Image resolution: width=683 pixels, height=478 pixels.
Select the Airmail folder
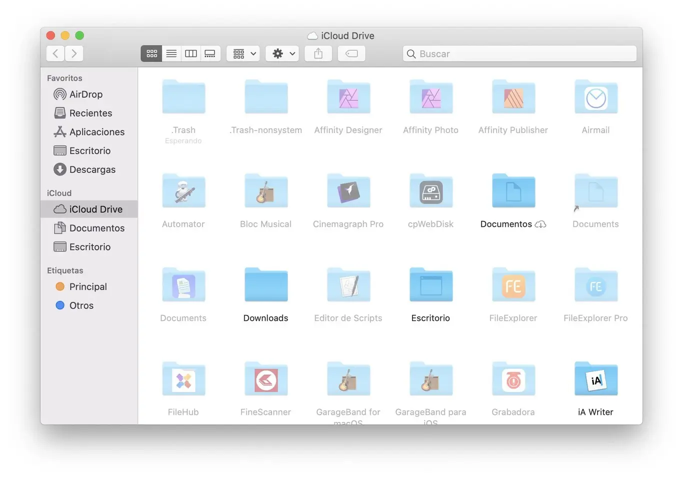pyautogui.click(x=596, y=97)
